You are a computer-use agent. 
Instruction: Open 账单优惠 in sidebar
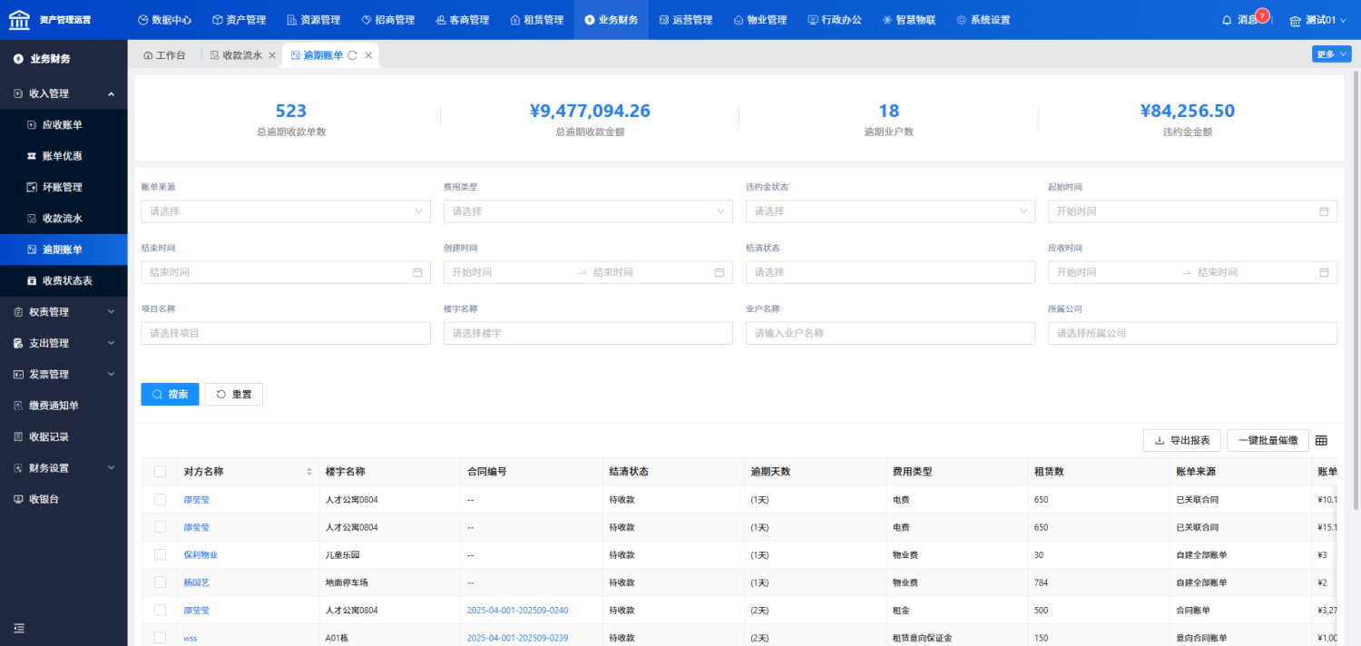coord(62,156)
